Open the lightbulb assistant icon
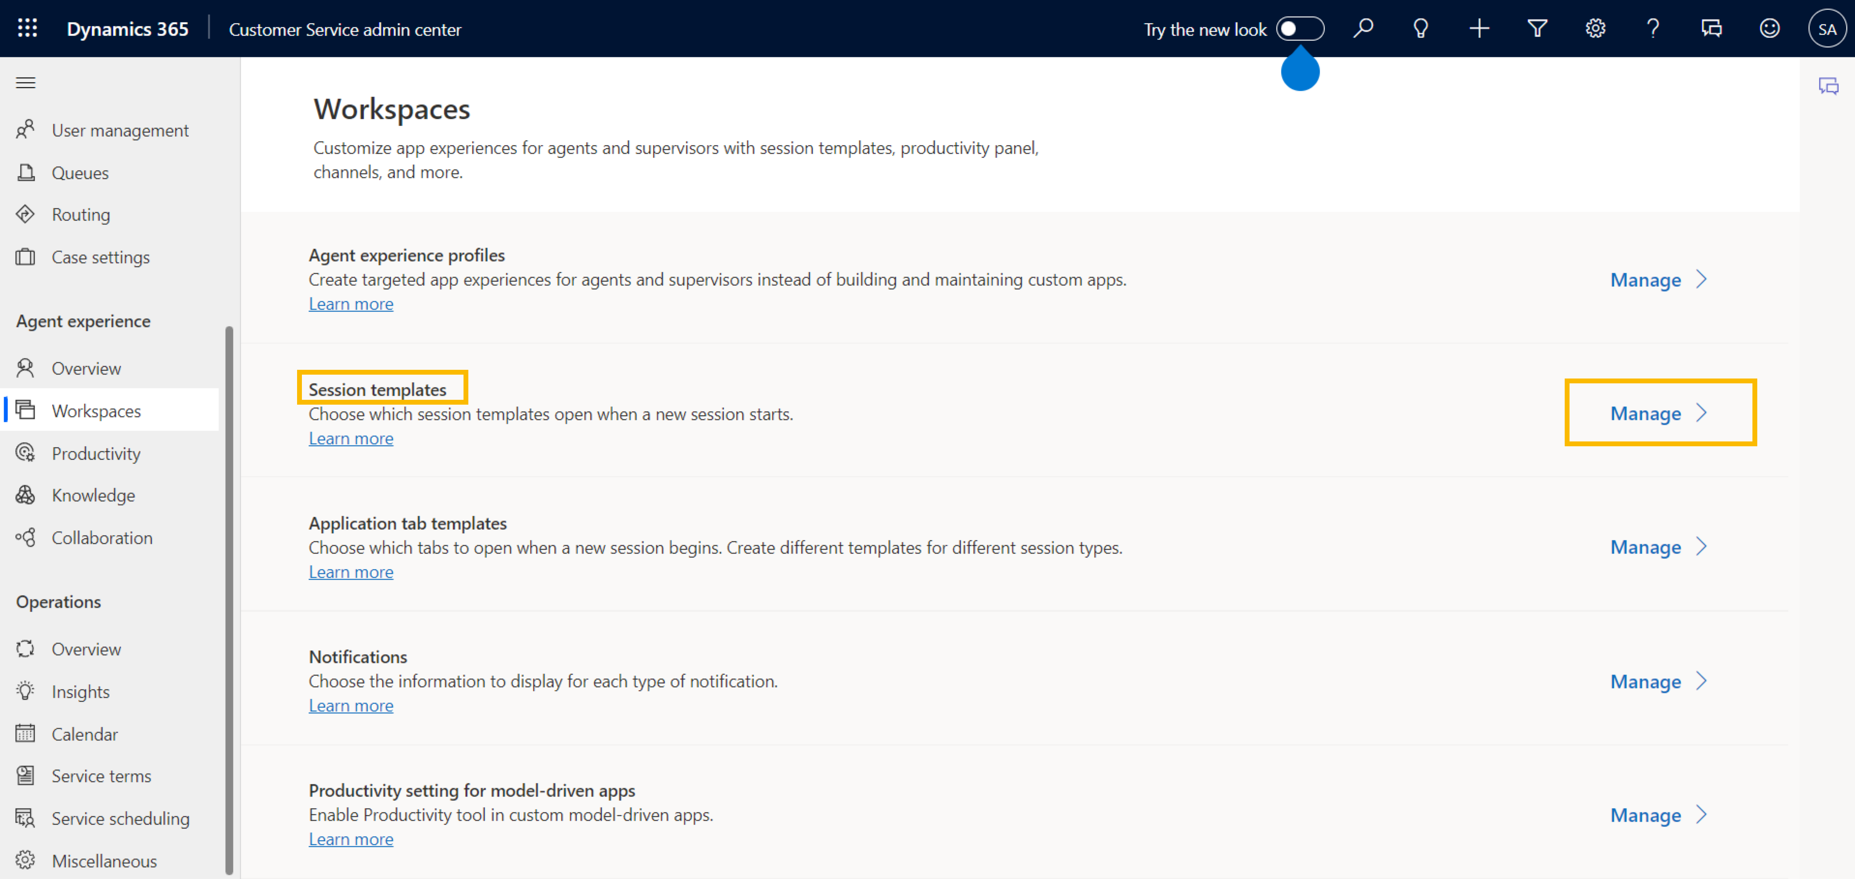Image resolution: width=1855 pixels, height=879 pixels. click(1421, 29)
